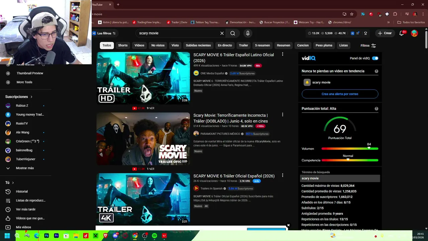The width and height of the screenshot is (428, 241).
Task: Show more bookmarks with double chevron
Action: point(388,22)
